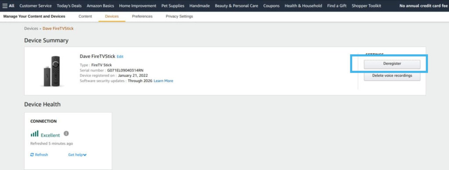This screenshot has width=449, height=170.
Task: Click the No annual credit card fee banner
Action: 423,6
